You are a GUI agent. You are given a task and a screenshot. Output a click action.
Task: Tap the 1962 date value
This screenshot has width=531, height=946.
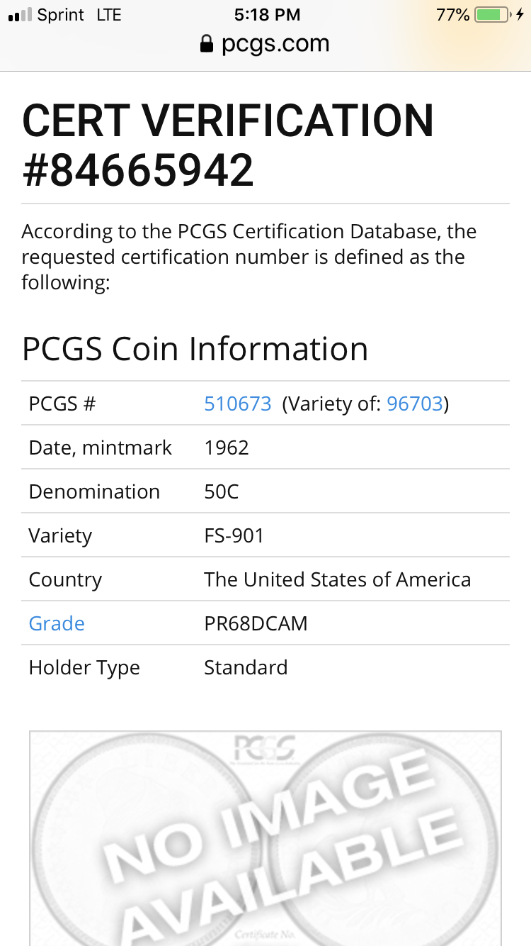(x=227, y=447)
